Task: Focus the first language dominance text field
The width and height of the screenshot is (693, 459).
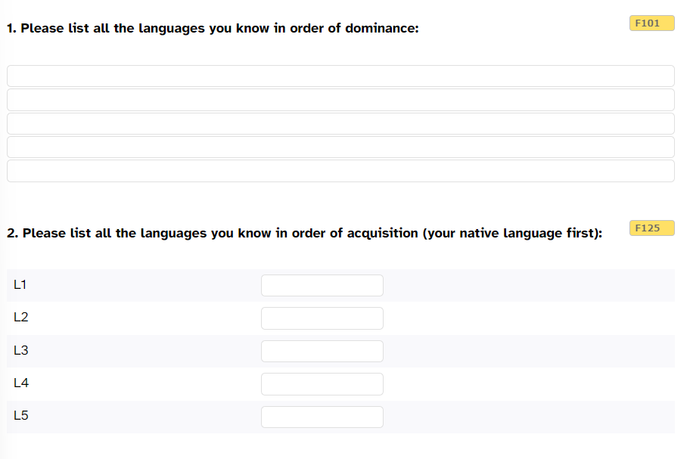Action: tap(340, 76)
